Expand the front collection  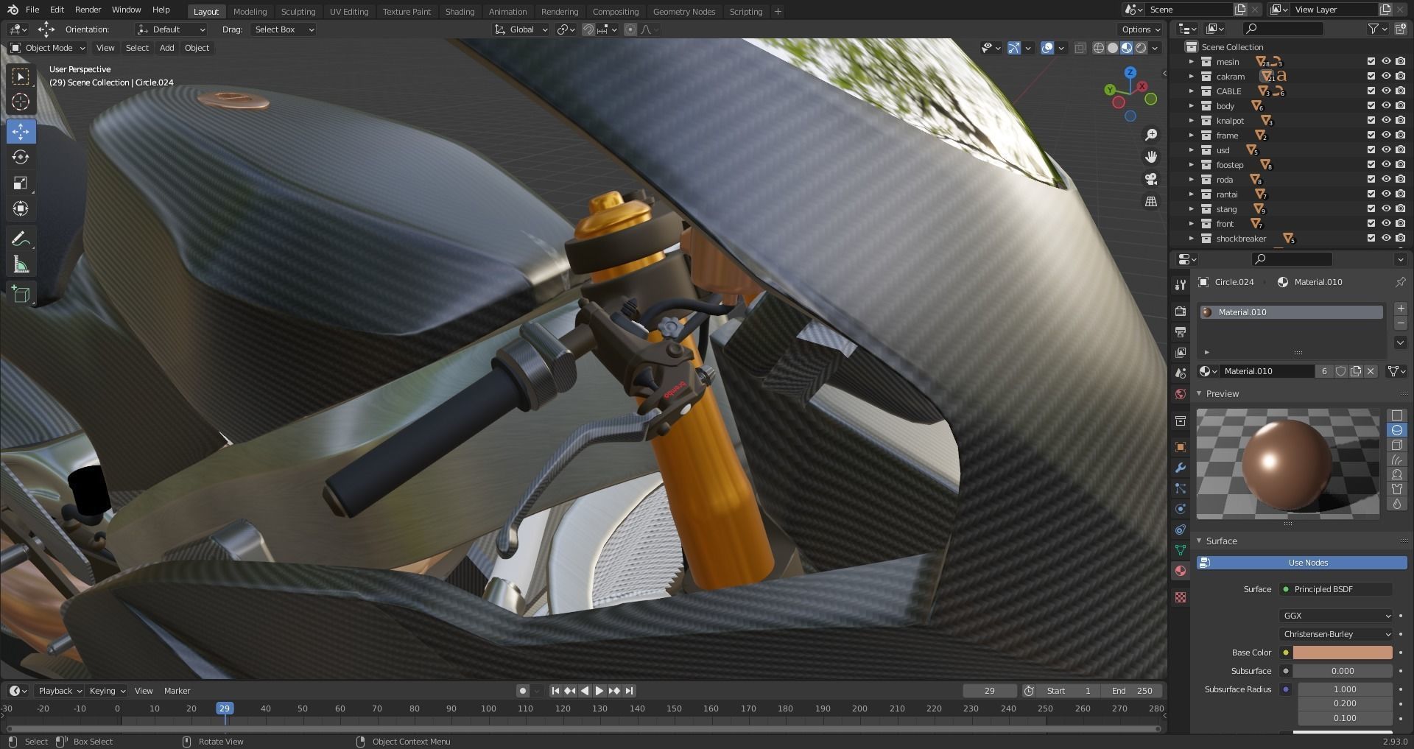1191,224
